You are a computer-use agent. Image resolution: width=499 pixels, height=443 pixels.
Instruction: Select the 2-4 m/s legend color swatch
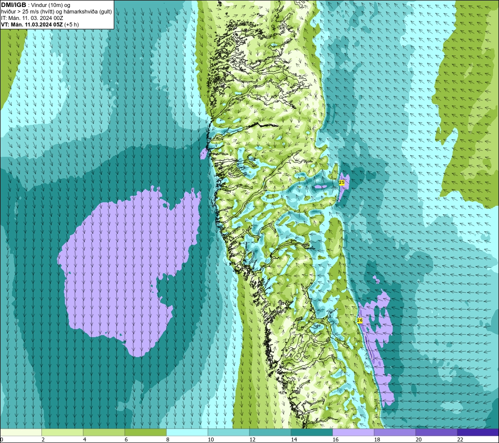pos(62,432)
